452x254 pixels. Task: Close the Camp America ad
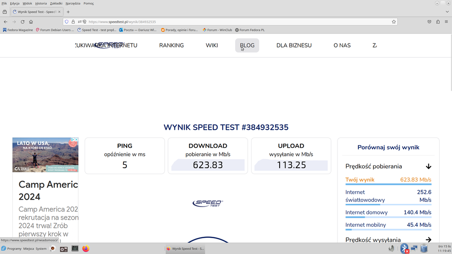pos(76,139)
